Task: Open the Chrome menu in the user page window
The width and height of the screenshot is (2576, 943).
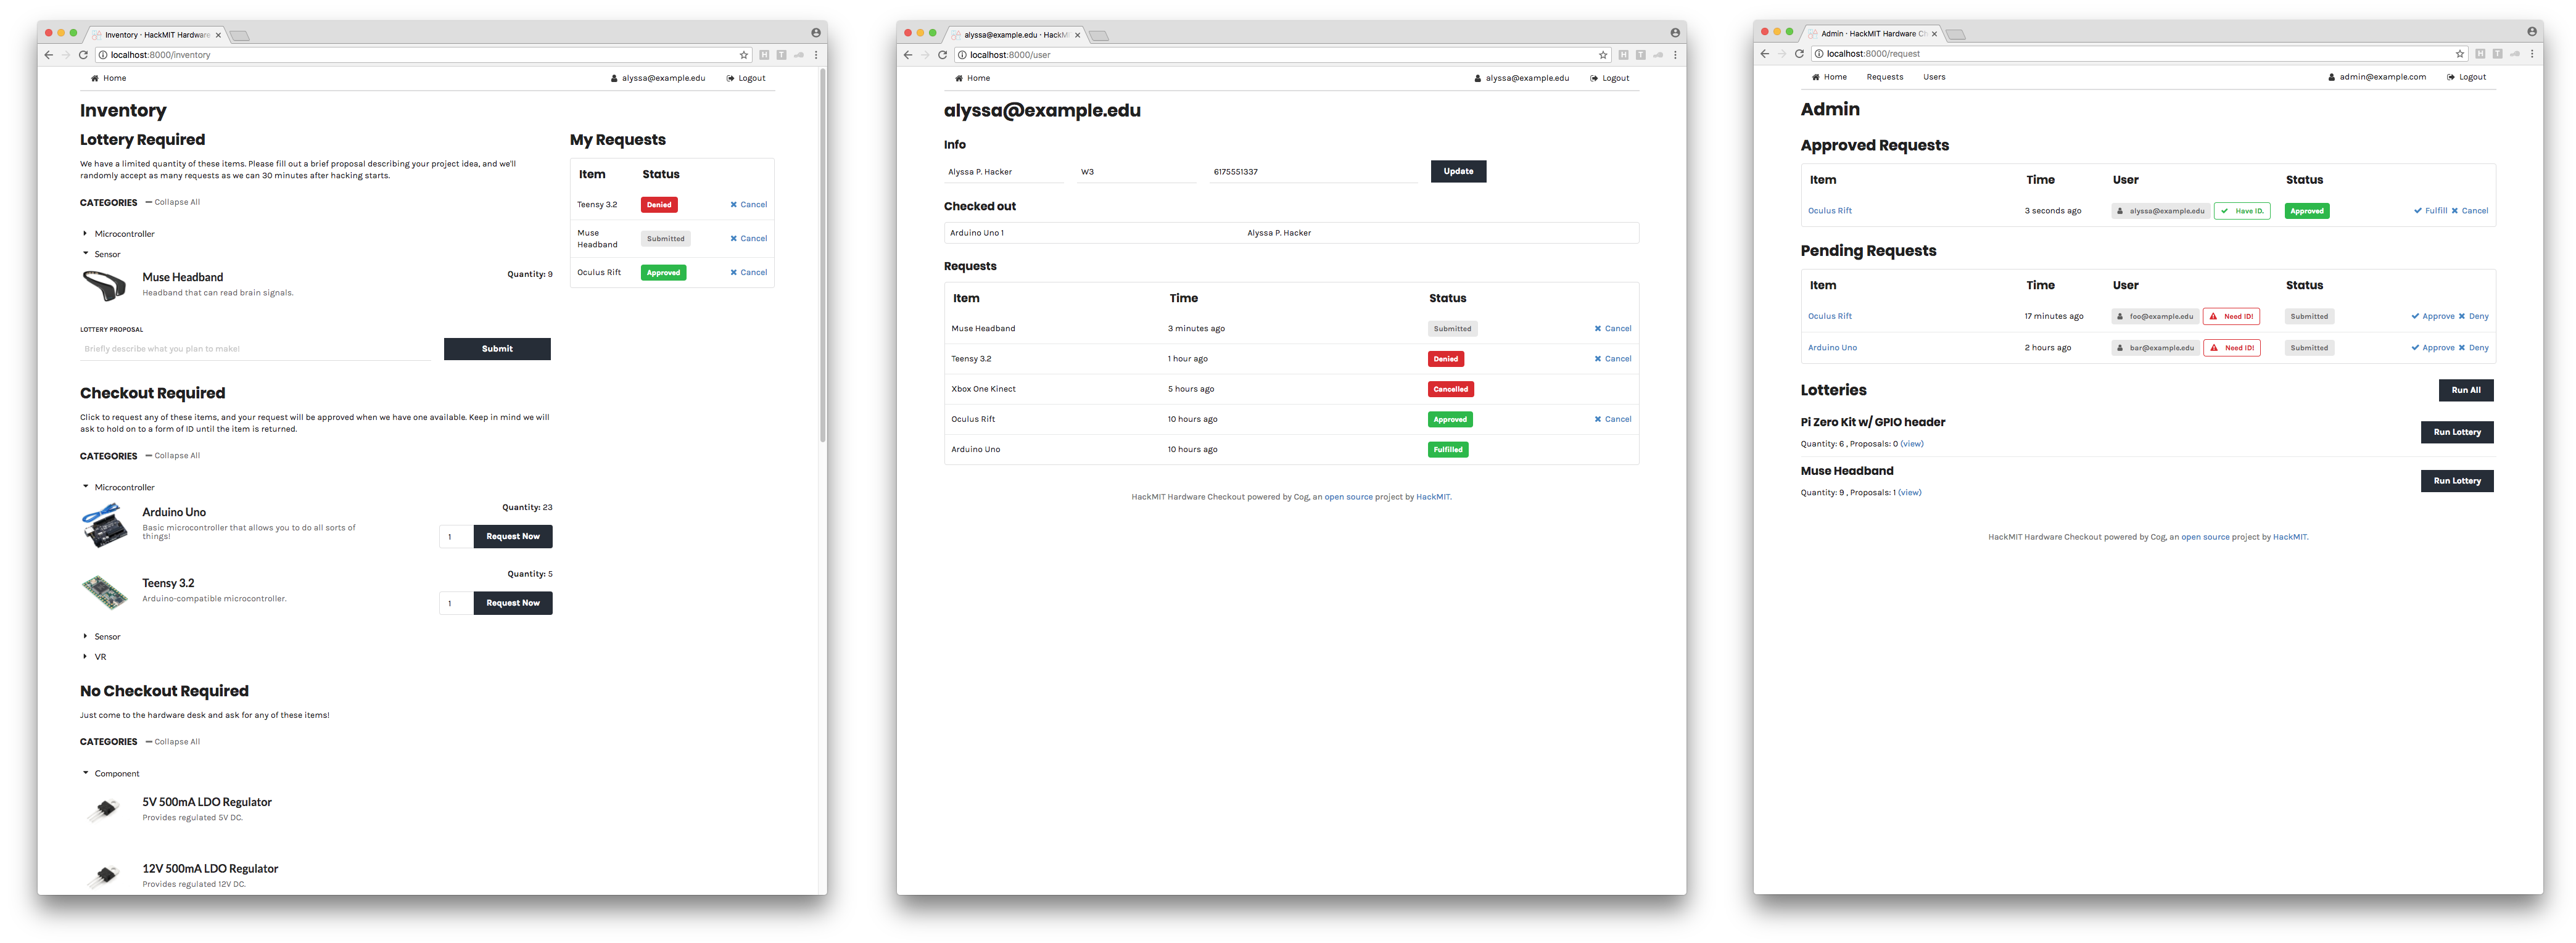Action: tap(1675, 55)
